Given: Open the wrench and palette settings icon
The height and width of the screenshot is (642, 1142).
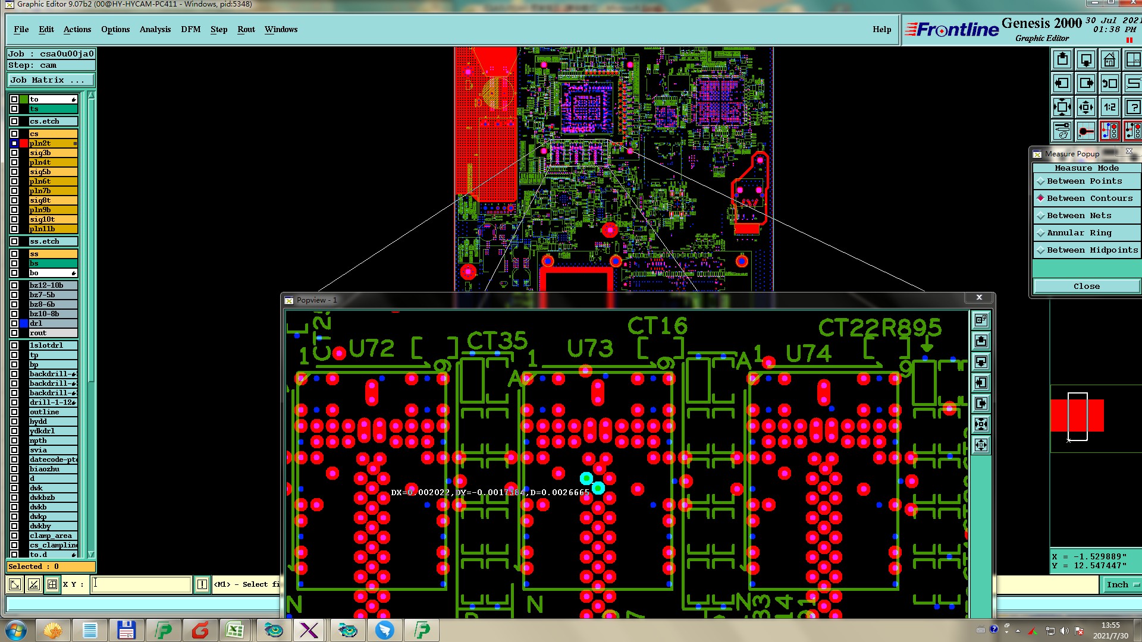Looking at the screenshot, I should tap(1062, 131).
